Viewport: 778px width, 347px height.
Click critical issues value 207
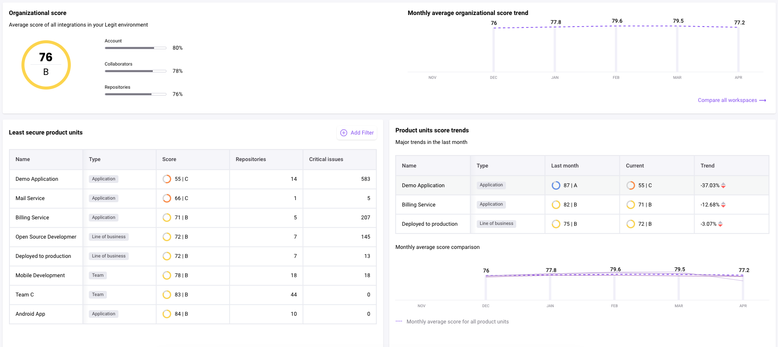click(366, 218)
